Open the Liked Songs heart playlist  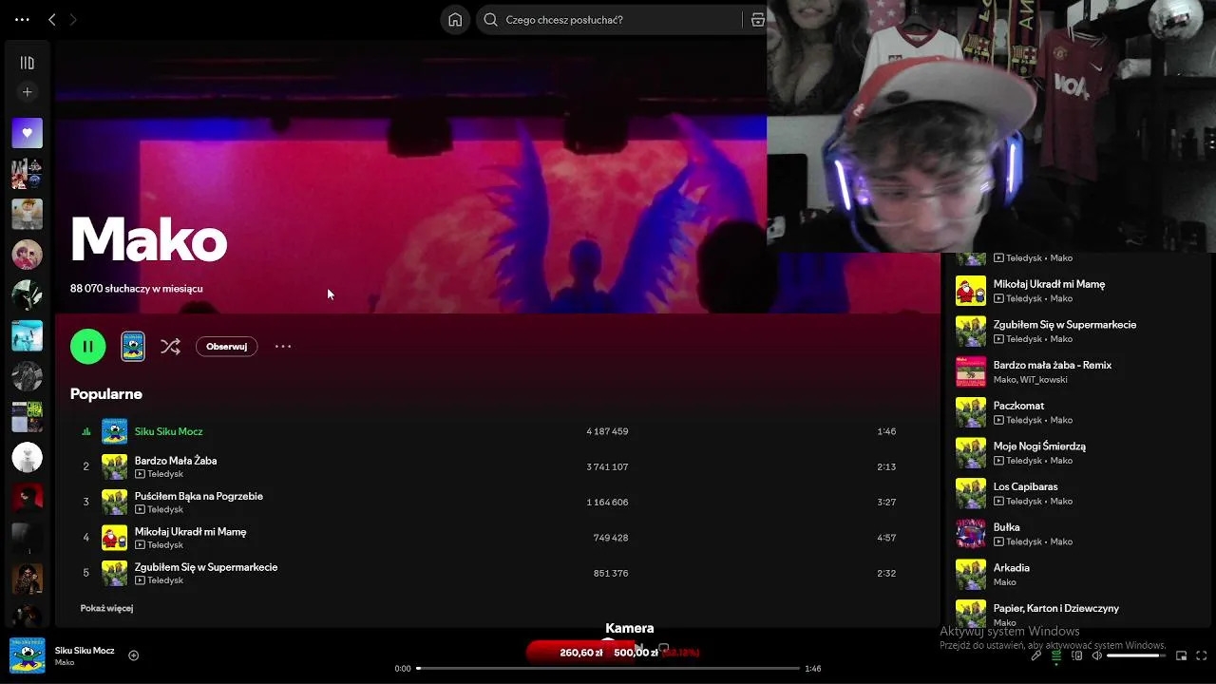click(x=27, y=133)
